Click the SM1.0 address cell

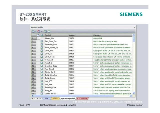point(80,63)
